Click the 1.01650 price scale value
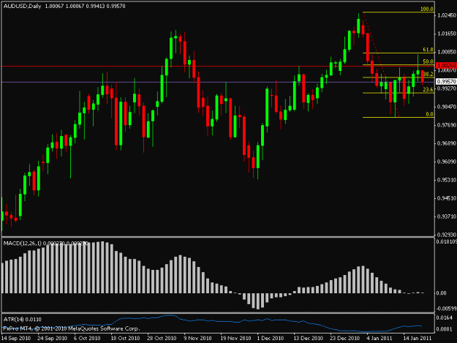This screenshot has width=457, height=343. [x=447, y=34]
